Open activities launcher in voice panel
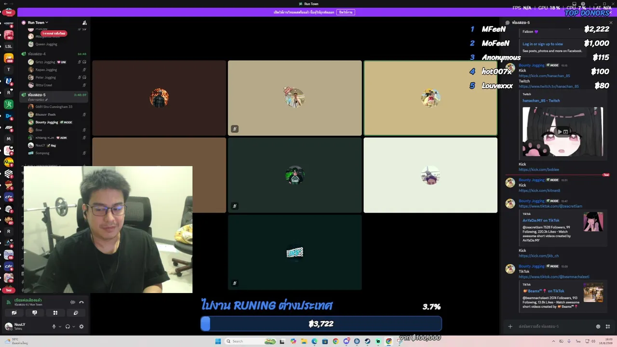The image size is (617, 347). (x=55, y=313)
